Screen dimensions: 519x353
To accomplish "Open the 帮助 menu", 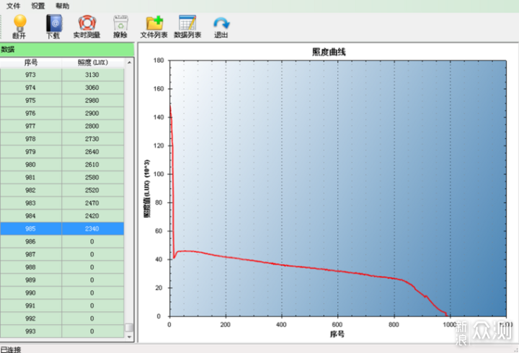I will (62, 6).
